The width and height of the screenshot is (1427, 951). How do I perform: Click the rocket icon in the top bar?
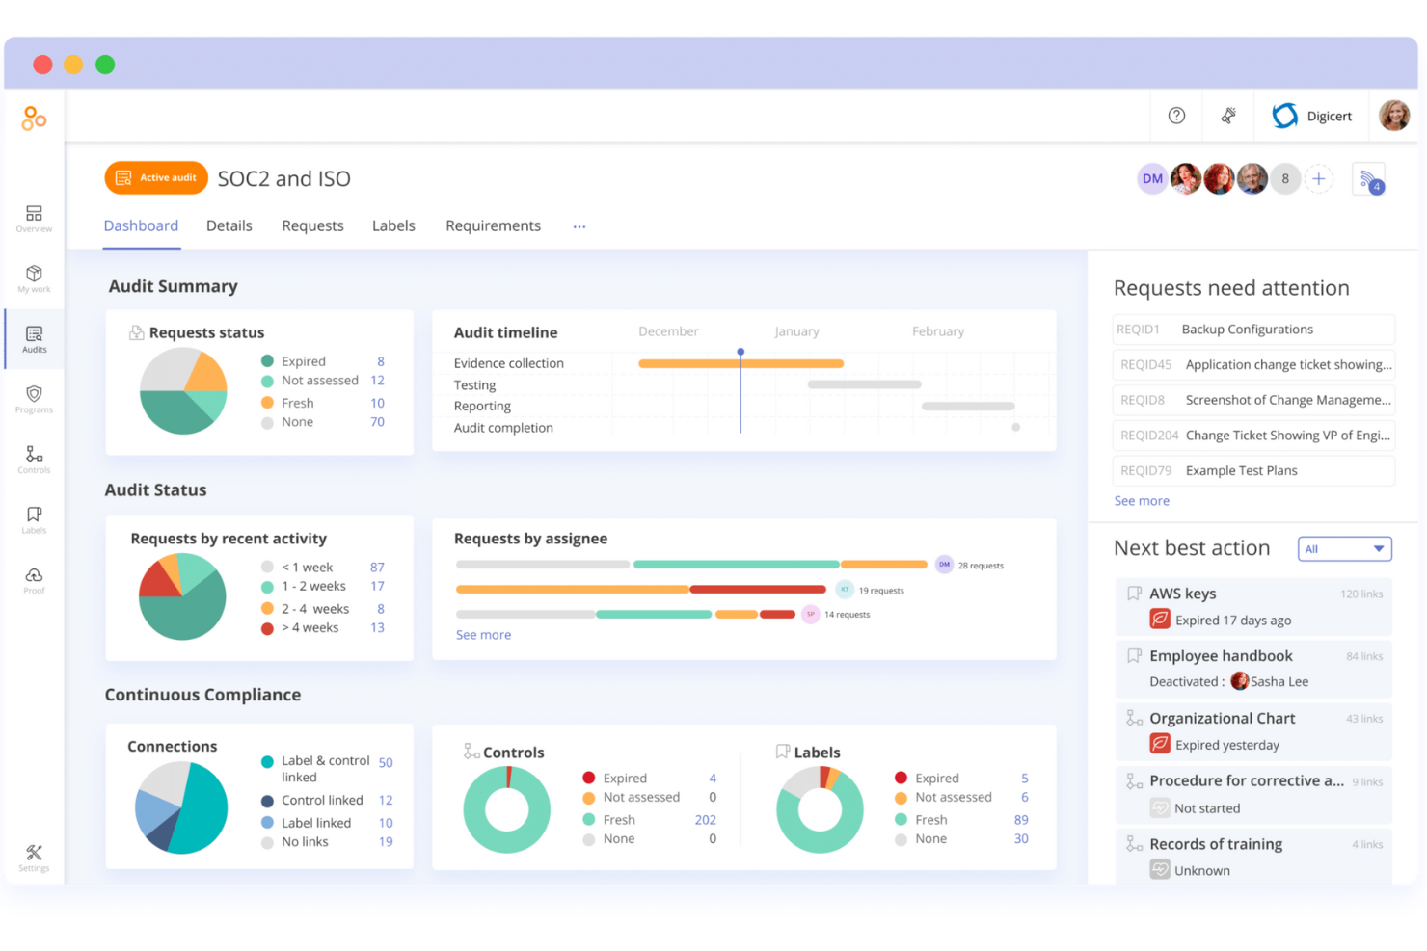[x=1228, y=116]
